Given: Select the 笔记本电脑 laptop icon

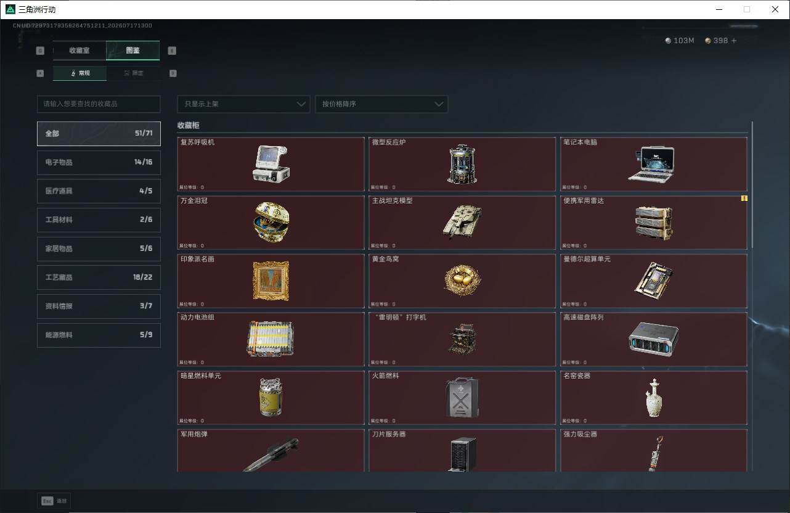Looking at the screenshot, I should coord(652,164).
